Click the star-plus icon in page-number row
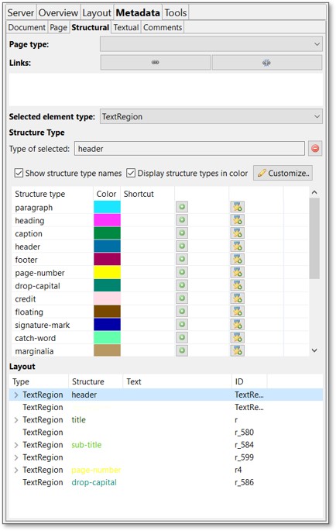This screenshot has width=336, height=531. pos(237,272)
